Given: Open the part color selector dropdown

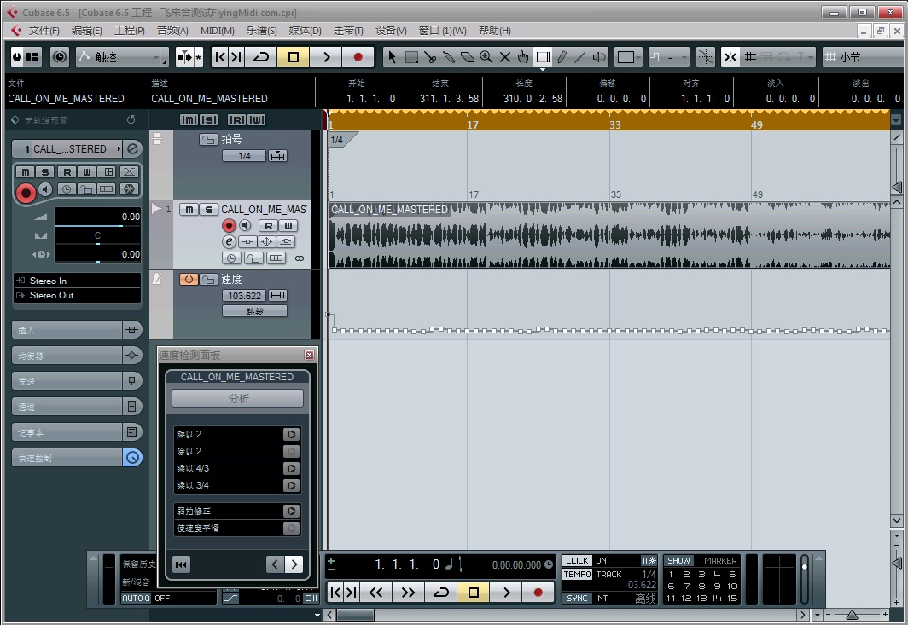Looking at the screenshot, I should (x=628, y=57).
